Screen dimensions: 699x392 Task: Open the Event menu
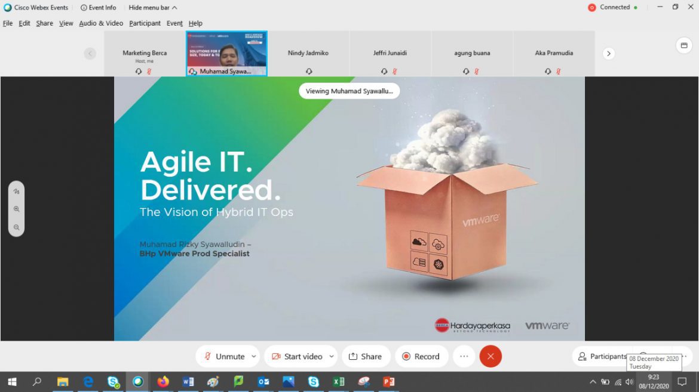click(174, 23)
